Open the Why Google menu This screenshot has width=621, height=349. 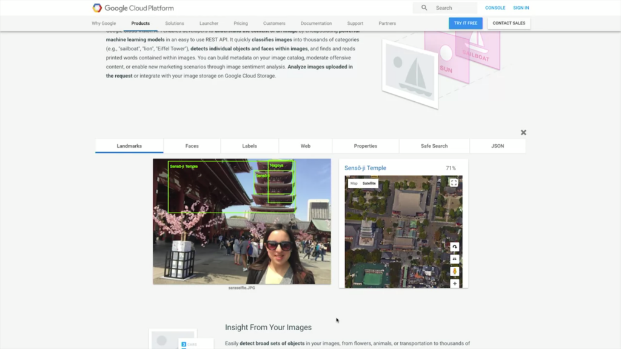(104, 24)
